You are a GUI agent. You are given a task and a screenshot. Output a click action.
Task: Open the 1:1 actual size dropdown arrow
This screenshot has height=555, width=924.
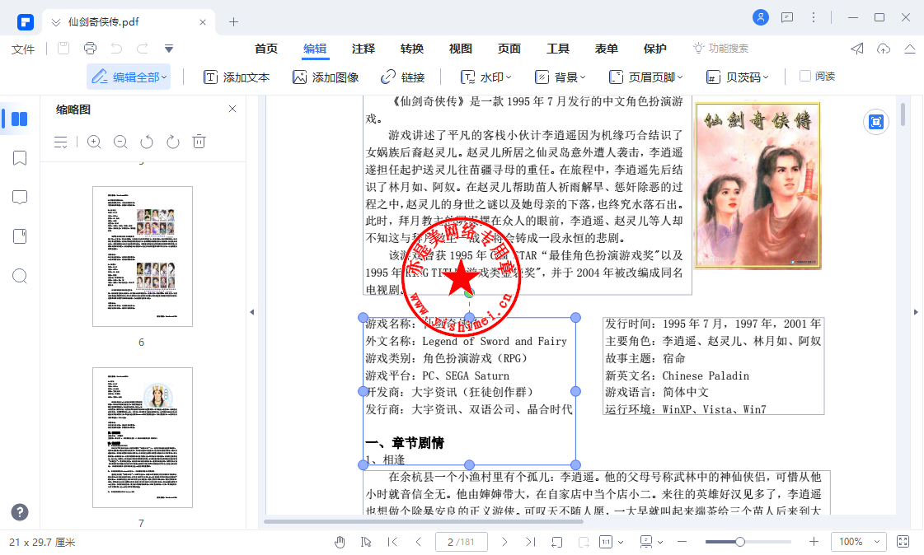coord(621,542)
